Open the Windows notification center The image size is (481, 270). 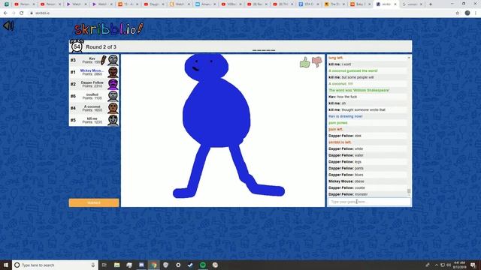473,265
